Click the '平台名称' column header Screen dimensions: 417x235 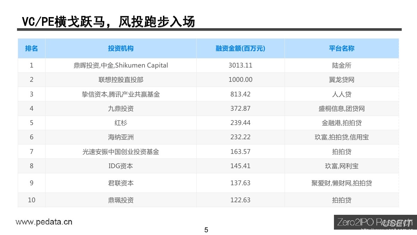(342, 48)
